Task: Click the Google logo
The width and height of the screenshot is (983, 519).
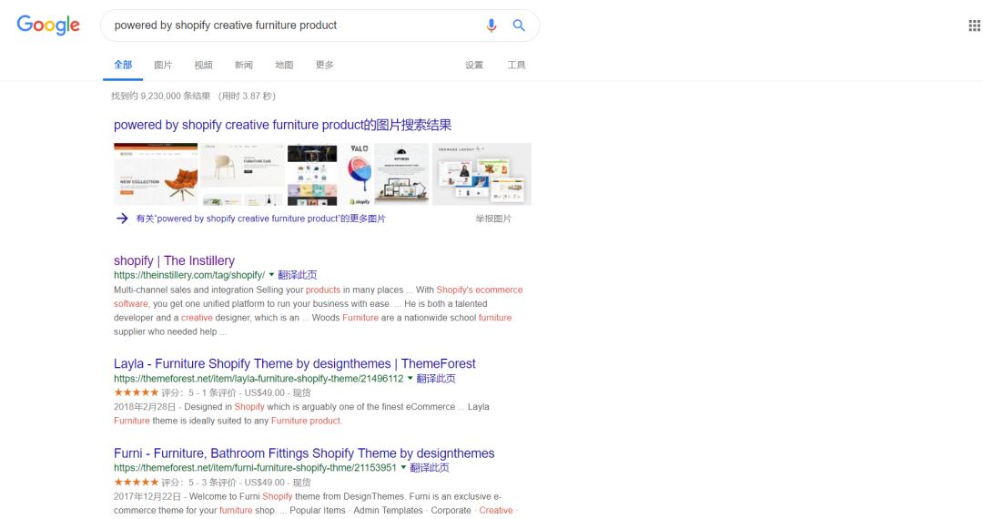Action: point(48,25)
